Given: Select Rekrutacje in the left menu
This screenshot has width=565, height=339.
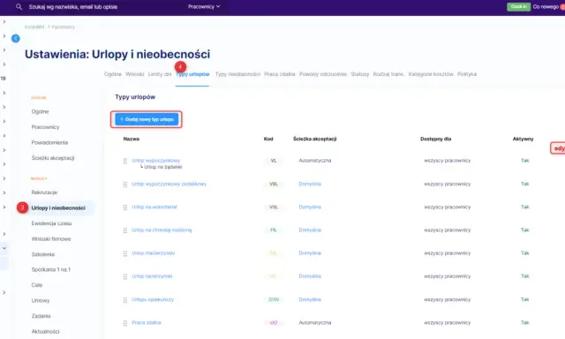Looking at the screenshot, I should 44,192.
